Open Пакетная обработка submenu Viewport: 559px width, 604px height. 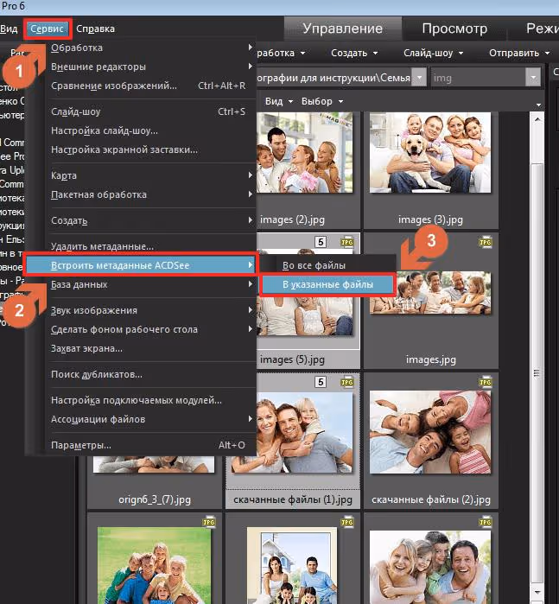152,194
